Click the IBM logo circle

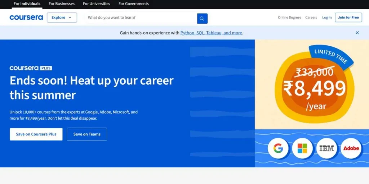pyautogui.click(x=326, y=148)
